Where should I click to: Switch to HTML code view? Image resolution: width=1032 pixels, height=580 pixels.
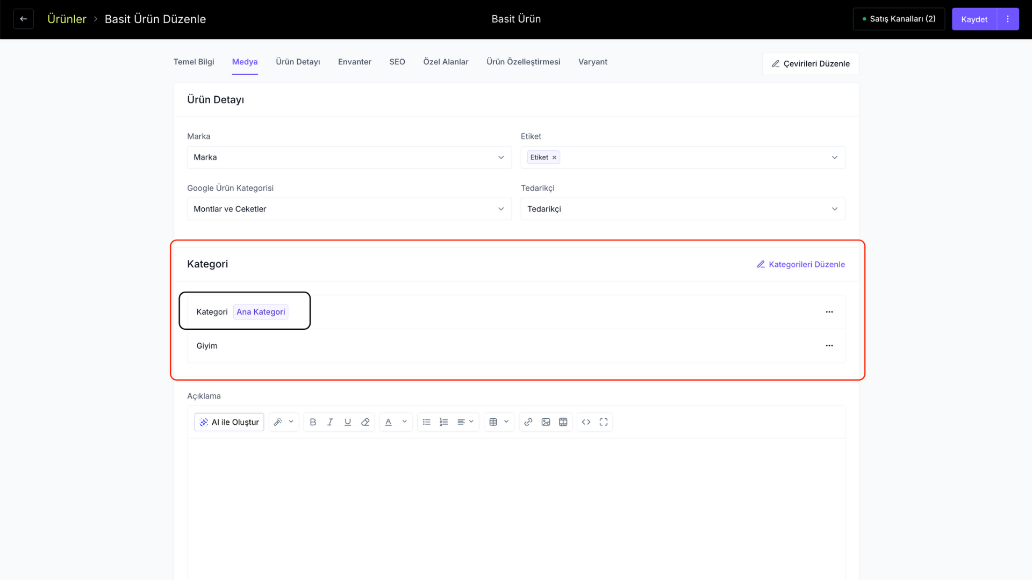[586, 422]
